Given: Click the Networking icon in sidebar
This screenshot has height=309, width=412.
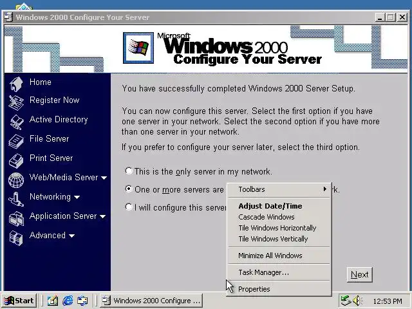Looking at the screenshot, I should click(16, 199).
